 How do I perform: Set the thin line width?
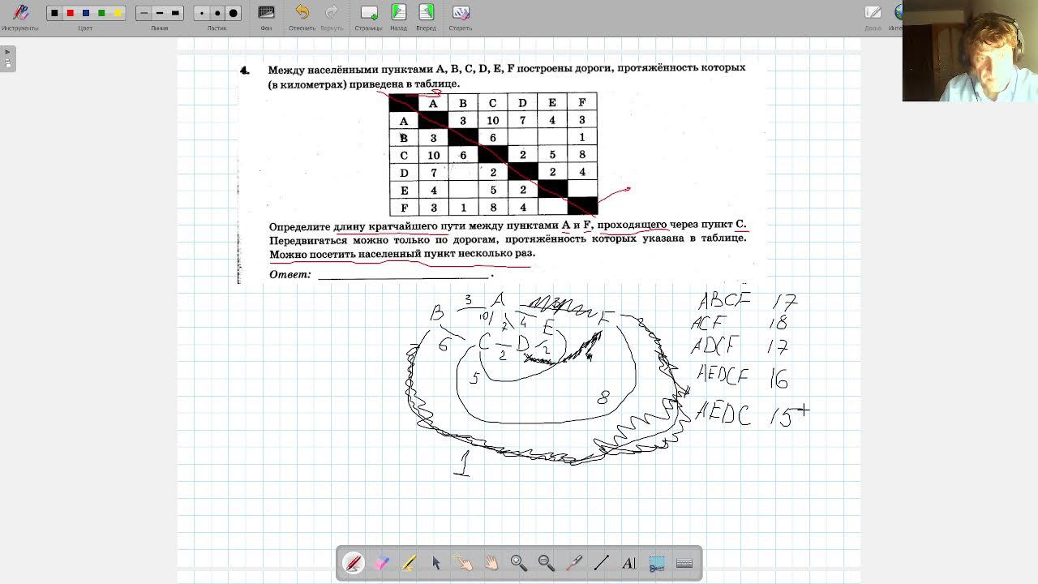pyautogui.click(x=144, y=13)
